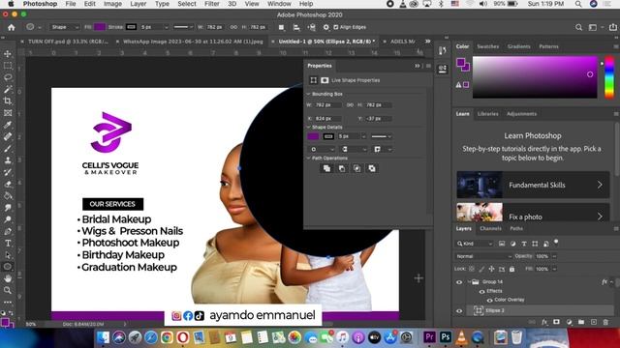Viewport: 620px width, 348px height.
Task: Toggle lock position in Layers panel
Action: [491, 269]
